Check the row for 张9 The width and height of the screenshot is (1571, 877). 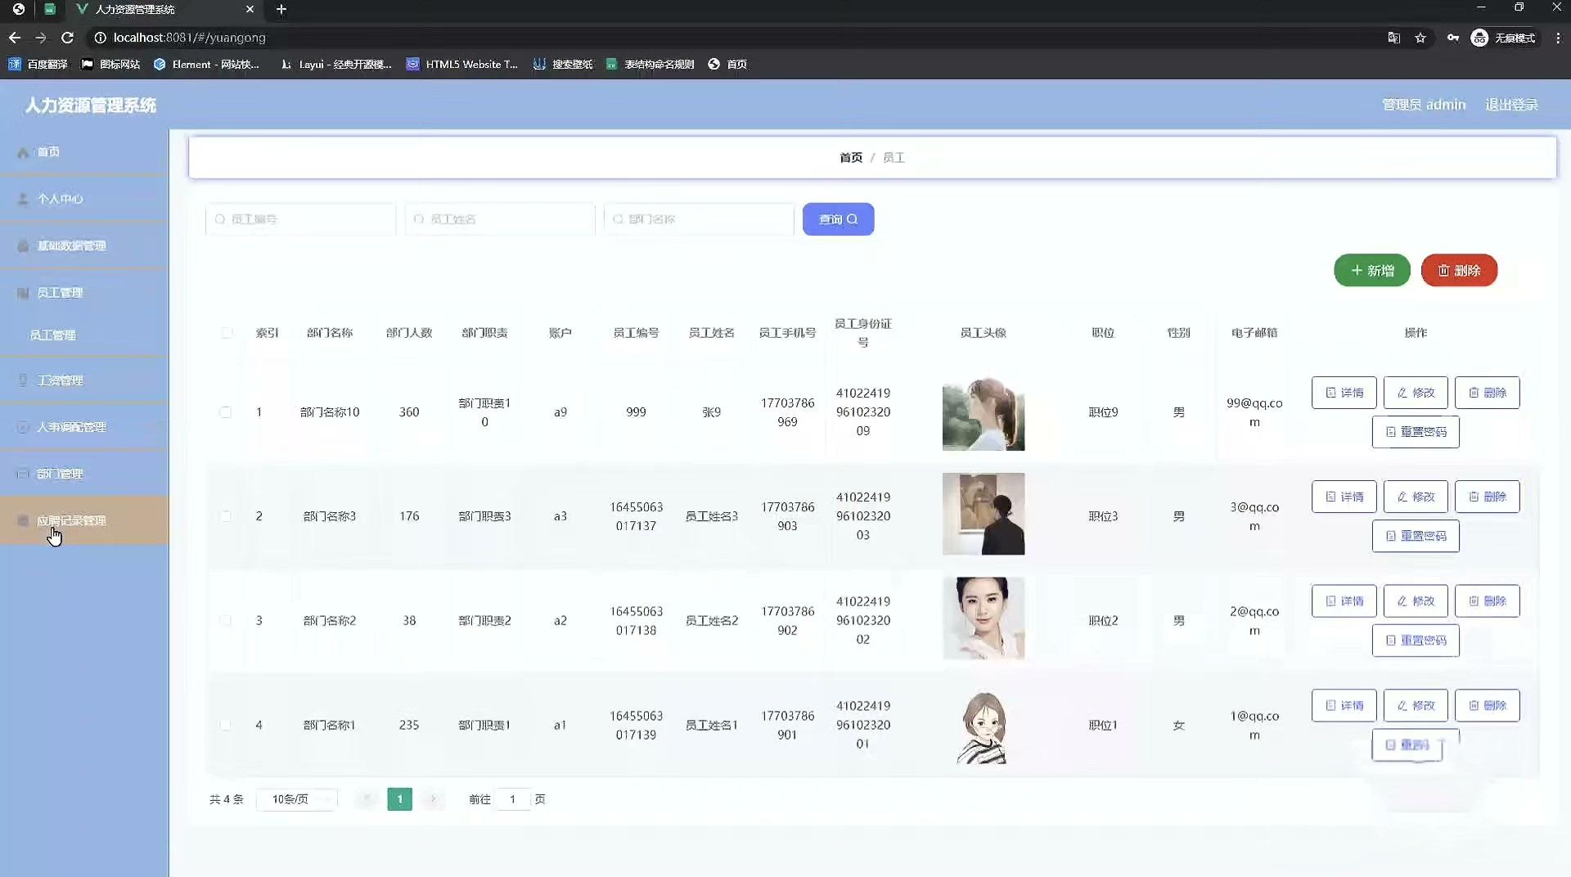tap(226, 412)
